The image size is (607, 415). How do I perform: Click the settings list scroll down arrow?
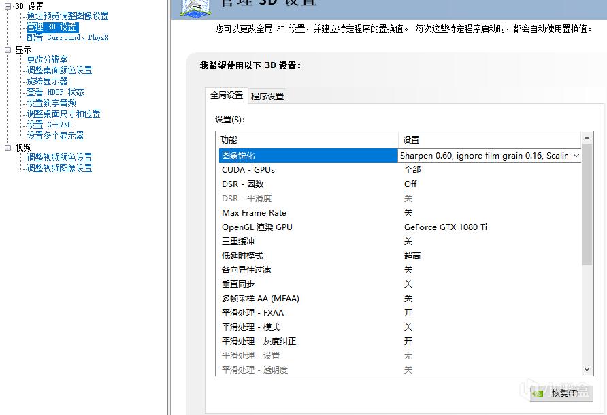coord(587,369)
